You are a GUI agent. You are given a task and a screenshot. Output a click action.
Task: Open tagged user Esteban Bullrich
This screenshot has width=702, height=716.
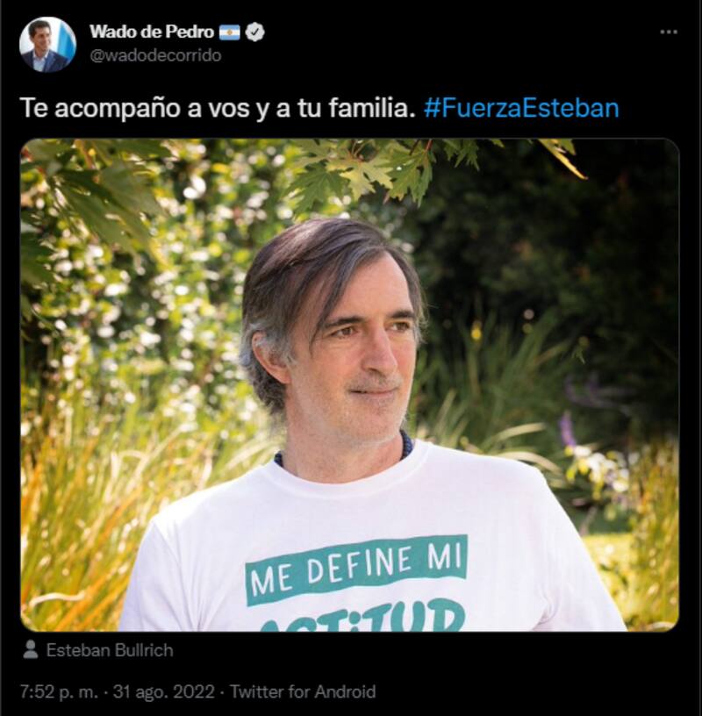pyautogui.click(x=110, y=650)
